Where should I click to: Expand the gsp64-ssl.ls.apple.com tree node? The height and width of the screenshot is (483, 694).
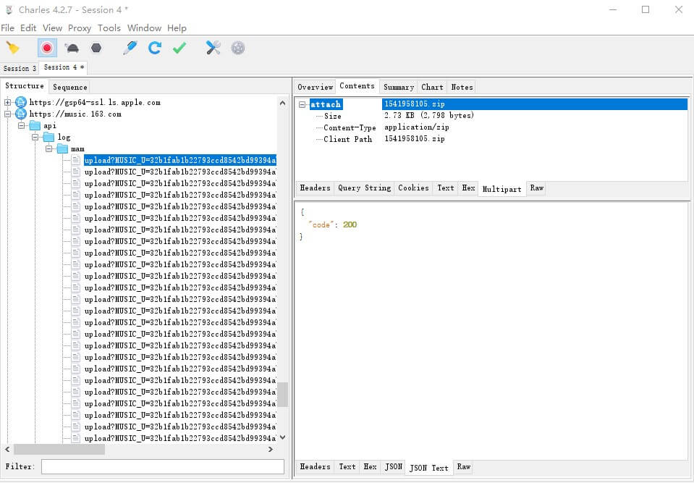click(8, 103)
